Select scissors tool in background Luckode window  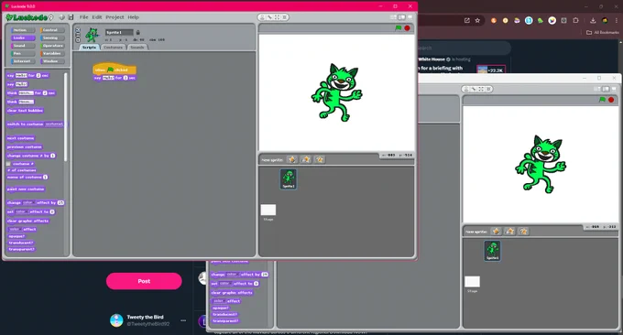474,89
